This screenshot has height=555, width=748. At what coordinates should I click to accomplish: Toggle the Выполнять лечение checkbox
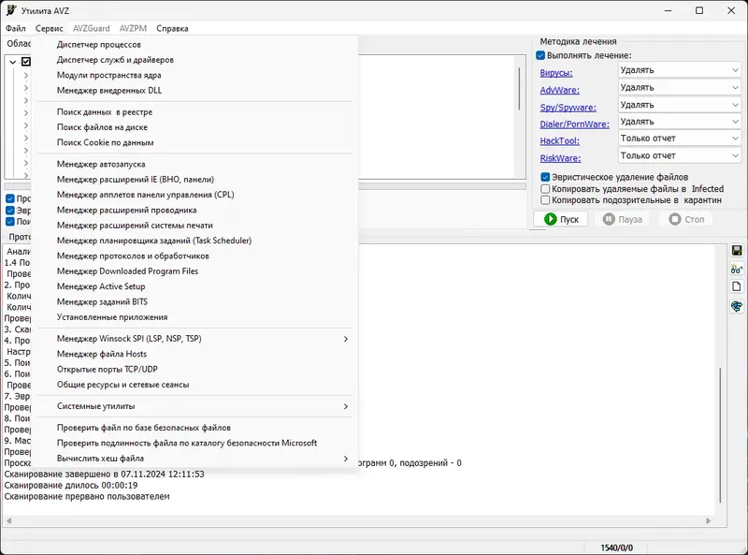point(540,55)
